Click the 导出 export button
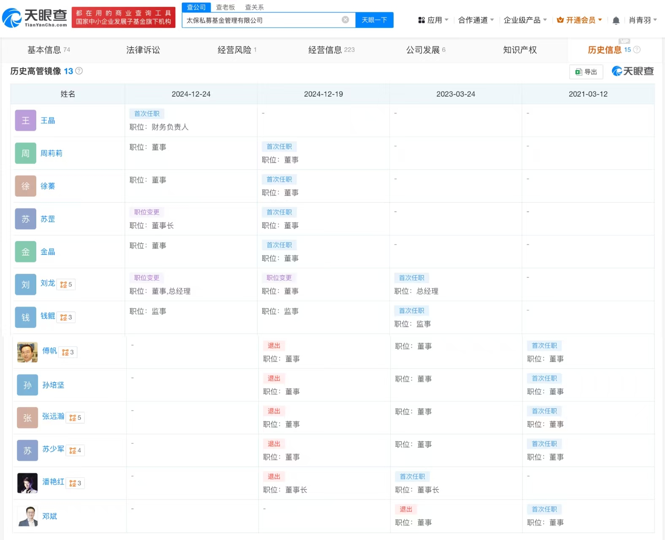The width and height of the screenshot is (665, 540). click(x=586, y=72)
